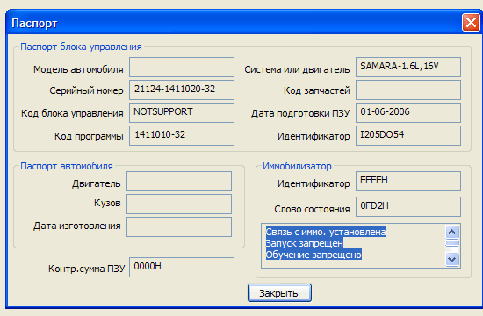
Task: Click the 'Иммобилизатор' group label
Action: pos(297,166)
